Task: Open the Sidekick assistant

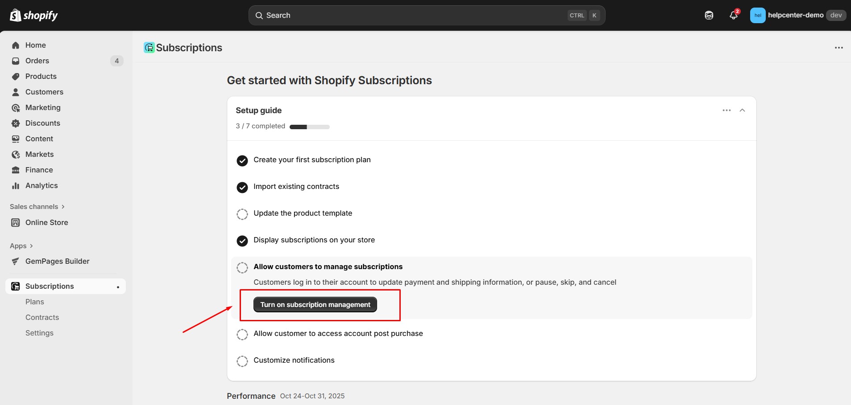Action: pyautogui.click(x=709, y=15)
